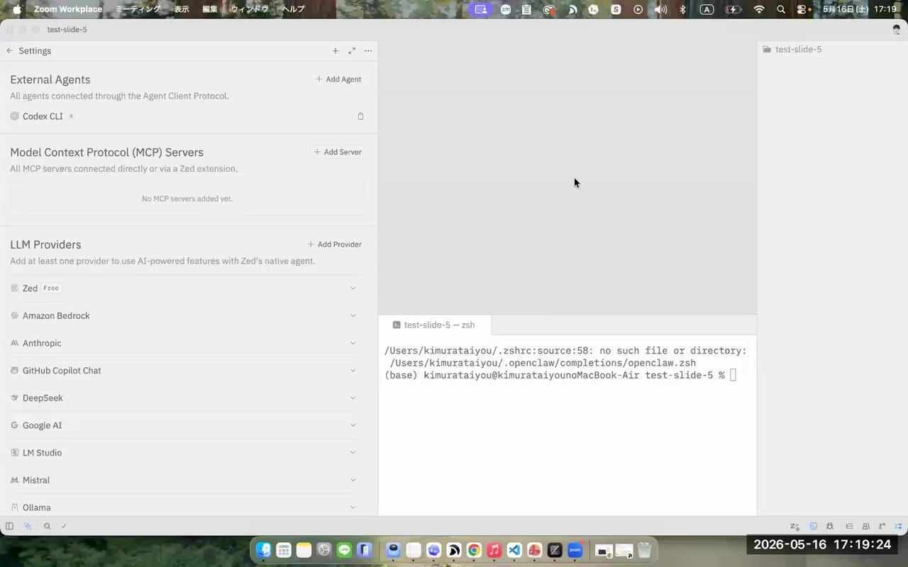
Task: Open the 表示 menu
Action: pyautogui.click(x=182, y=9)
